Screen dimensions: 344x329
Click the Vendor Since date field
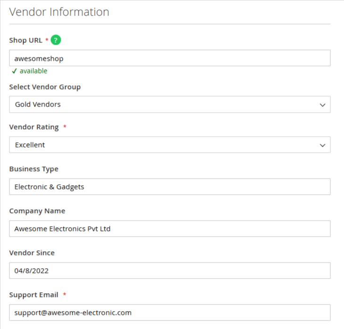[x=170, y=271]
